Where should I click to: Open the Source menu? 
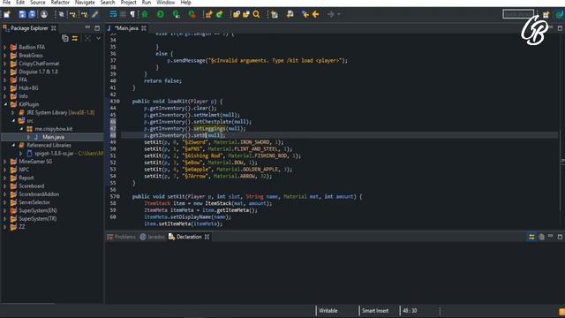(x=37, y=3)
